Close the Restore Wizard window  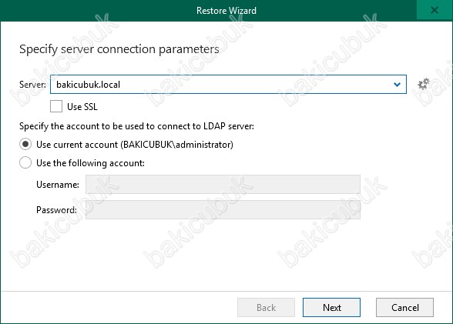pos(435,10)
